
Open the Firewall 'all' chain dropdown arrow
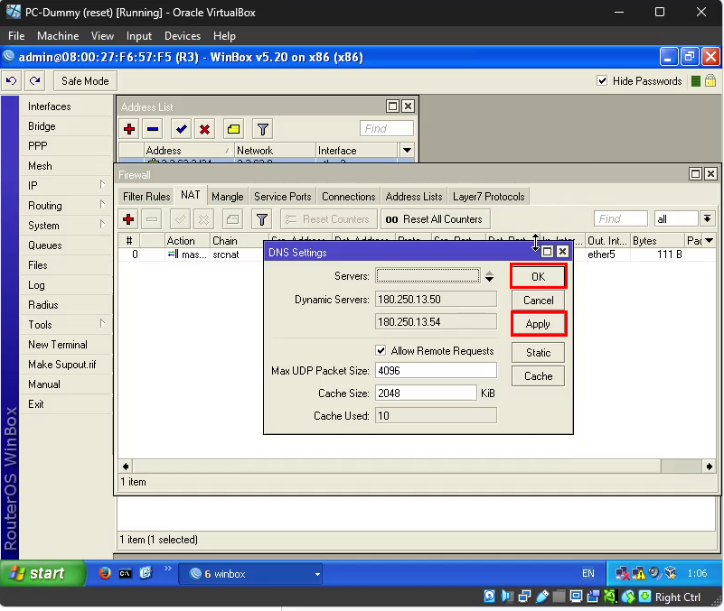click(x=708, y=219)
